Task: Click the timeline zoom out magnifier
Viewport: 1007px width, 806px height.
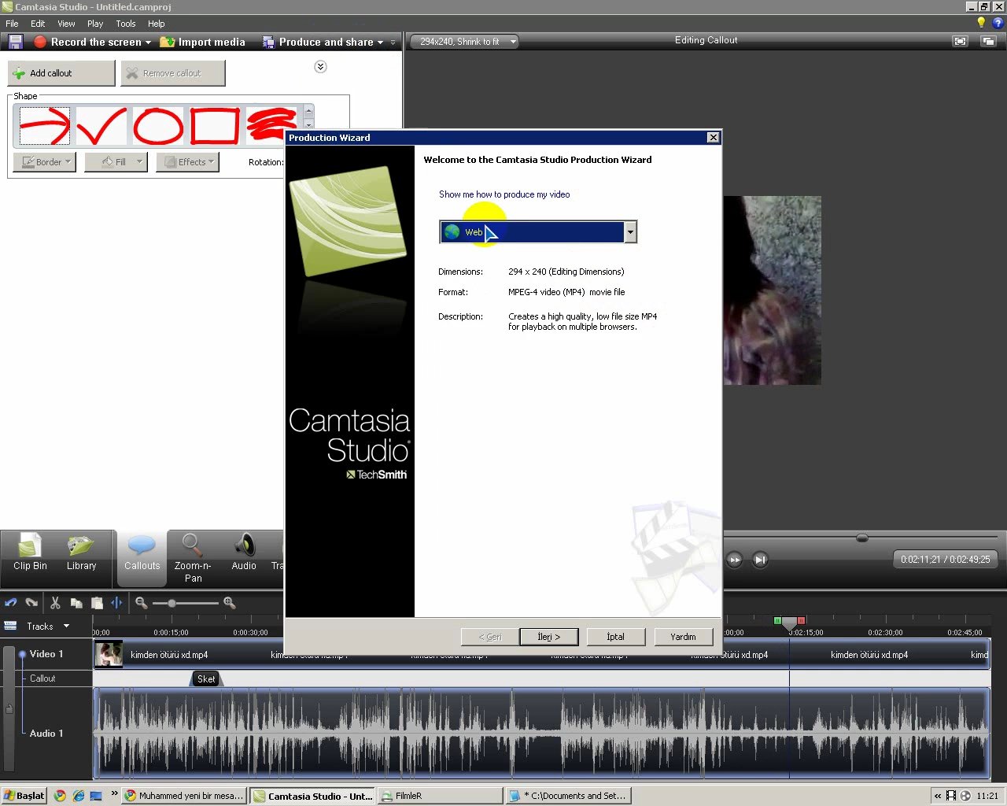Action: pyautogui.click(x=142, y=603)
